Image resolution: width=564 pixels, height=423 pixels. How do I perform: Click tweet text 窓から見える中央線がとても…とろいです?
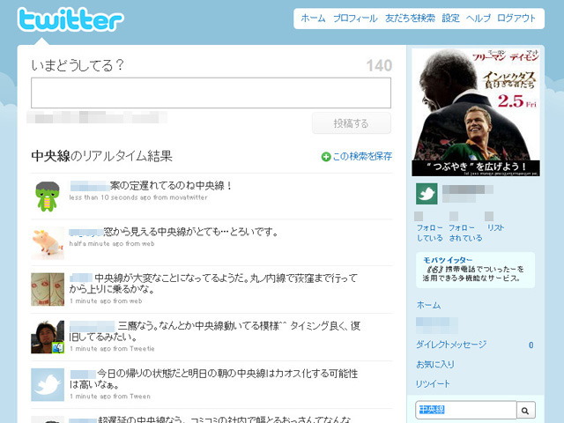(x=191, y=232)
